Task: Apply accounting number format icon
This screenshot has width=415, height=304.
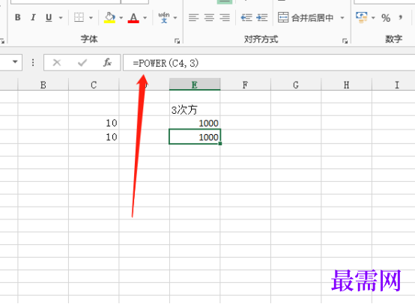Action: click(x=362, y=17)
